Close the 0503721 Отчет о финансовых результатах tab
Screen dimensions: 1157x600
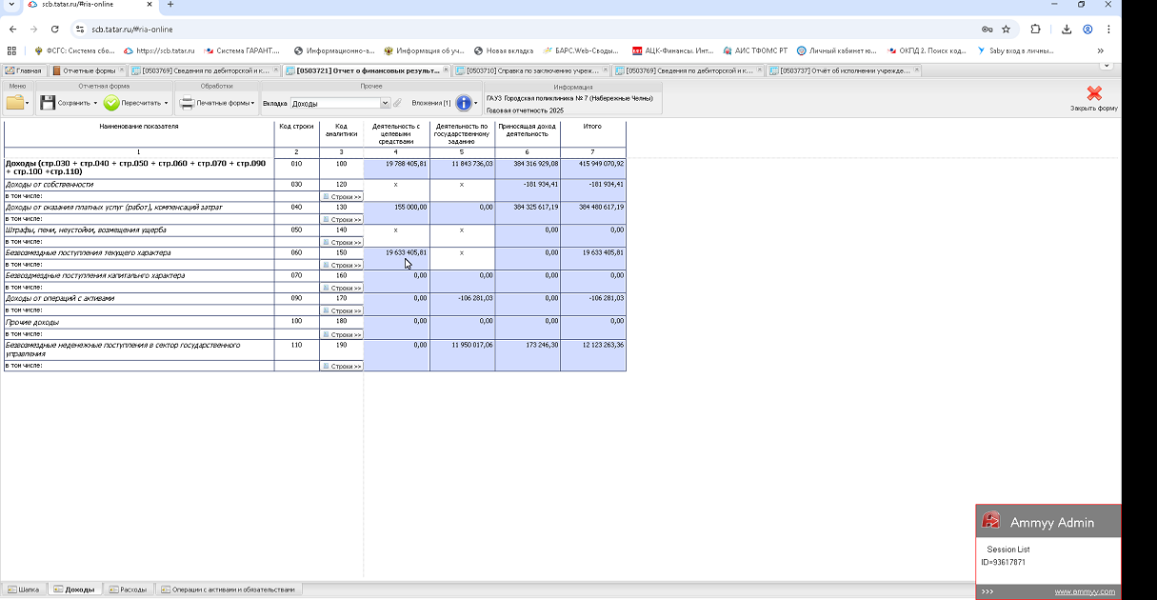click(445, 70)
